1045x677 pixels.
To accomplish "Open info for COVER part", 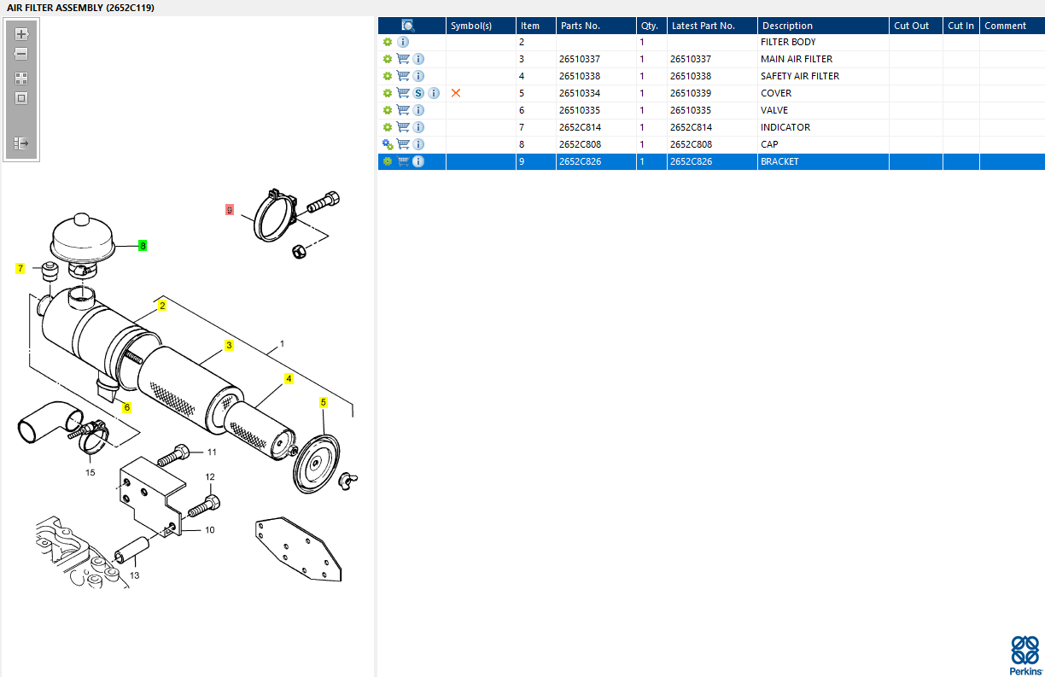I will (x=434, y=93).
